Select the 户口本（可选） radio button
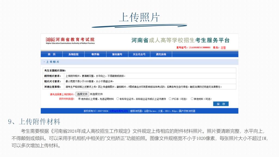The width and height of the screenshot is (279, 157). [170, 99]
